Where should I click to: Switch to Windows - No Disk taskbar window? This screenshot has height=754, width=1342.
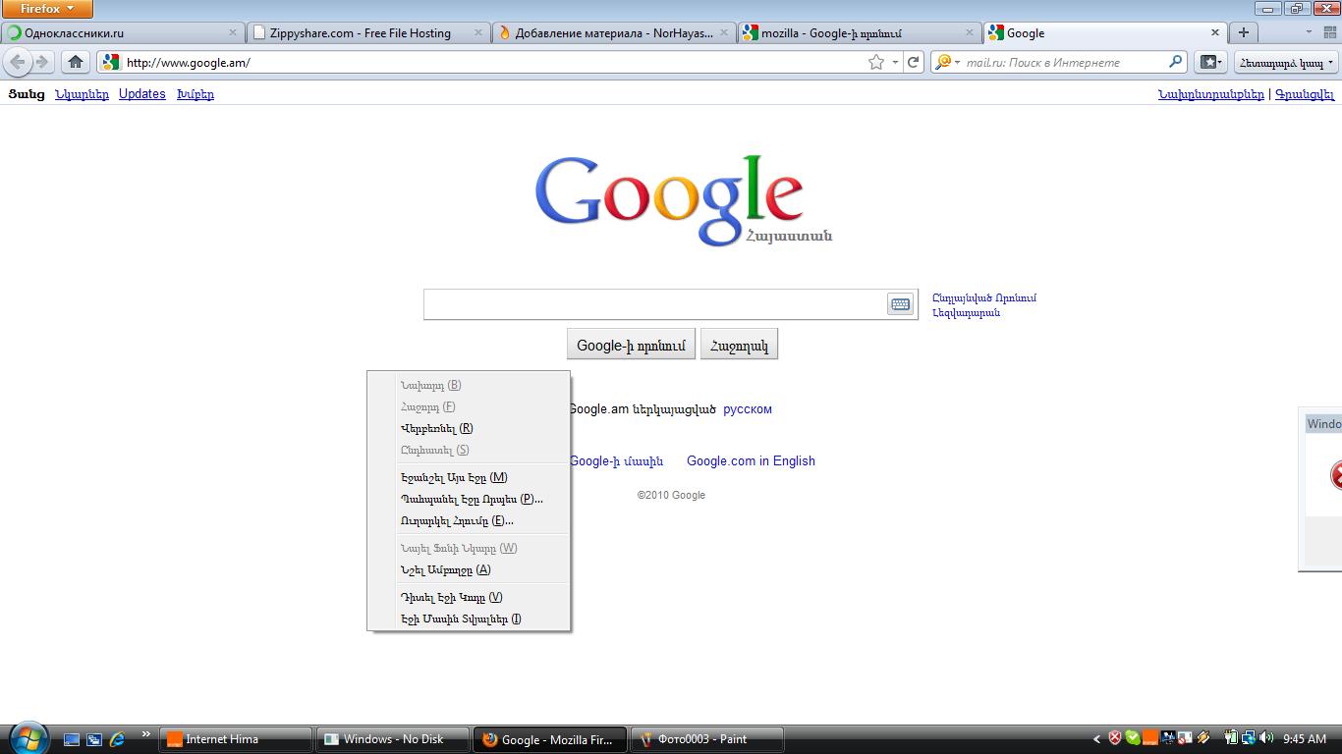pos(393,739)
